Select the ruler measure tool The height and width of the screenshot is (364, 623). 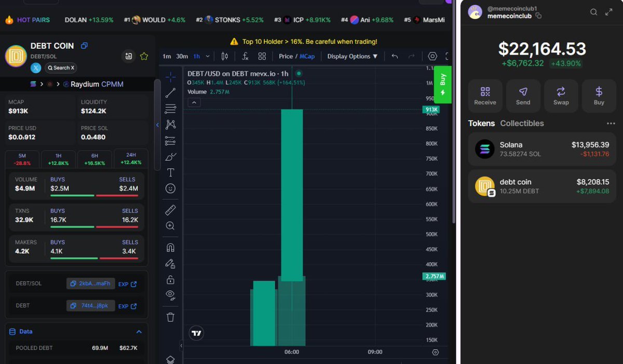point(170,210)
